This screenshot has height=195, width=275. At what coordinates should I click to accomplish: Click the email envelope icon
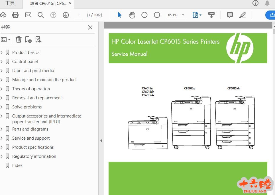click(28, 15)
